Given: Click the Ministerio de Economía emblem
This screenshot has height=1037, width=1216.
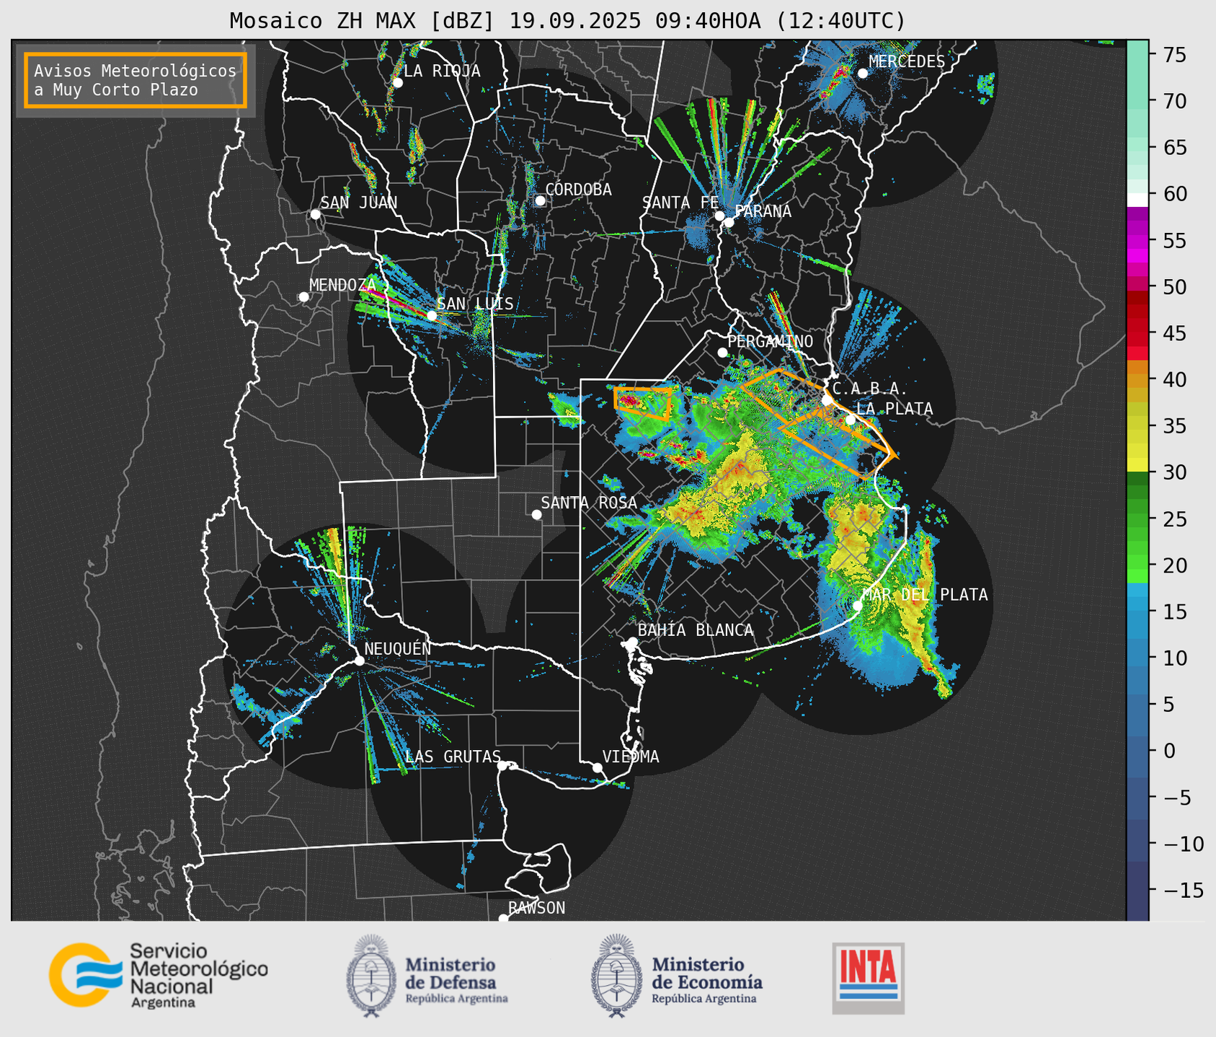Looking at the screenshot, I should [x=616, y=976].
